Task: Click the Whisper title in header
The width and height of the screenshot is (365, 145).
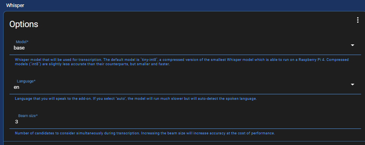Action: (x=15, y=6)
